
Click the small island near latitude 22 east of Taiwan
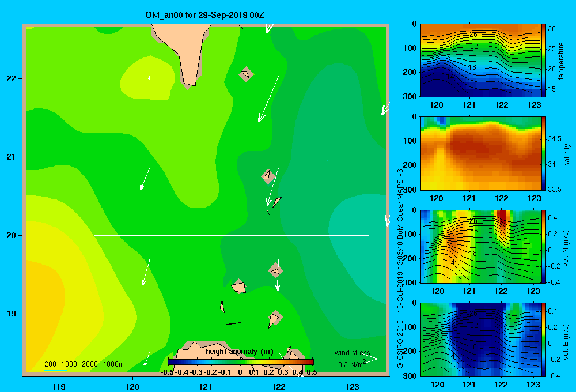click(x=246, y=74)
